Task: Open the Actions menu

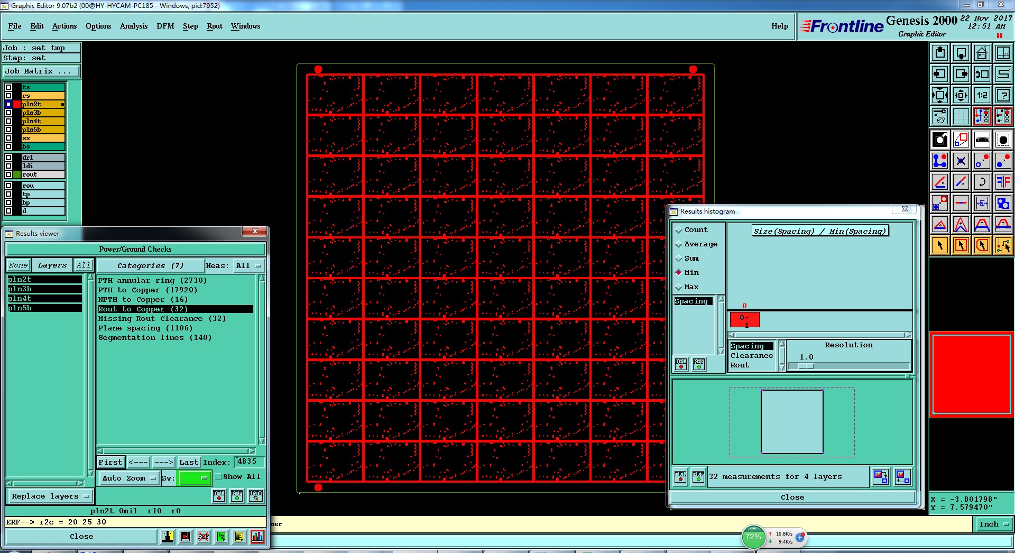Action: click(x=64, y=26)
